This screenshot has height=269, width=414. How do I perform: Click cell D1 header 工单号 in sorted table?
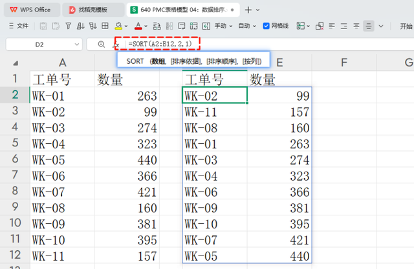click(215, 79)
